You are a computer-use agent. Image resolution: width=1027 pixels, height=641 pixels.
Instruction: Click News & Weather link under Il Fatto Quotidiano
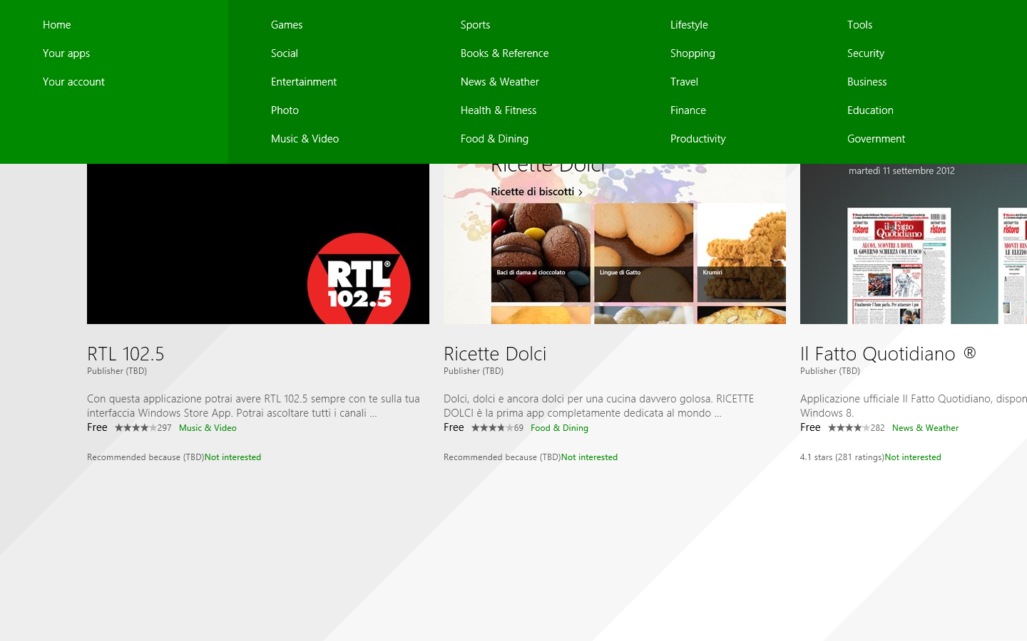point(925,428)
